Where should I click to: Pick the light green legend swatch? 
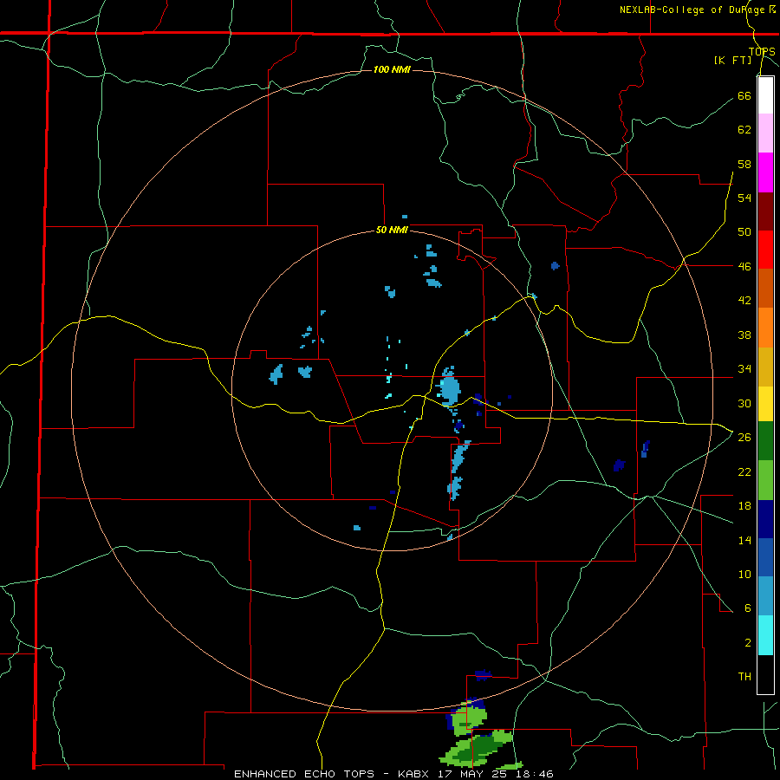pyautogui.click(x=765, y=480)
